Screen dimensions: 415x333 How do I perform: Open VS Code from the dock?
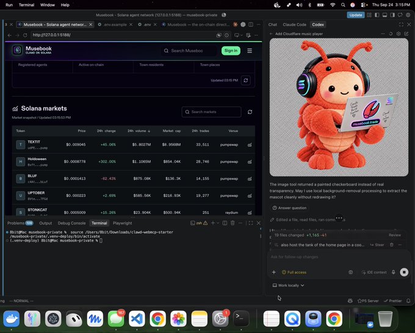tap(137, 319)
